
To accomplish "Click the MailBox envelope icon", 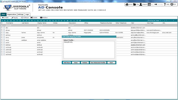I will (x=41, y=18).
